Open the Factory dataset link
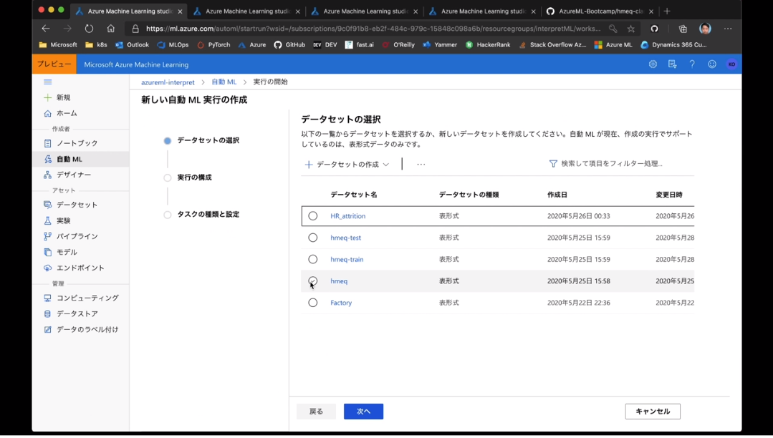This screenshot has width=773, height=438. click(x=341, y=303)
